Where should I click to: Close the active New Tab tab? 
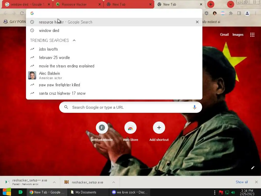pyautogui.click(x=201, y=5)
